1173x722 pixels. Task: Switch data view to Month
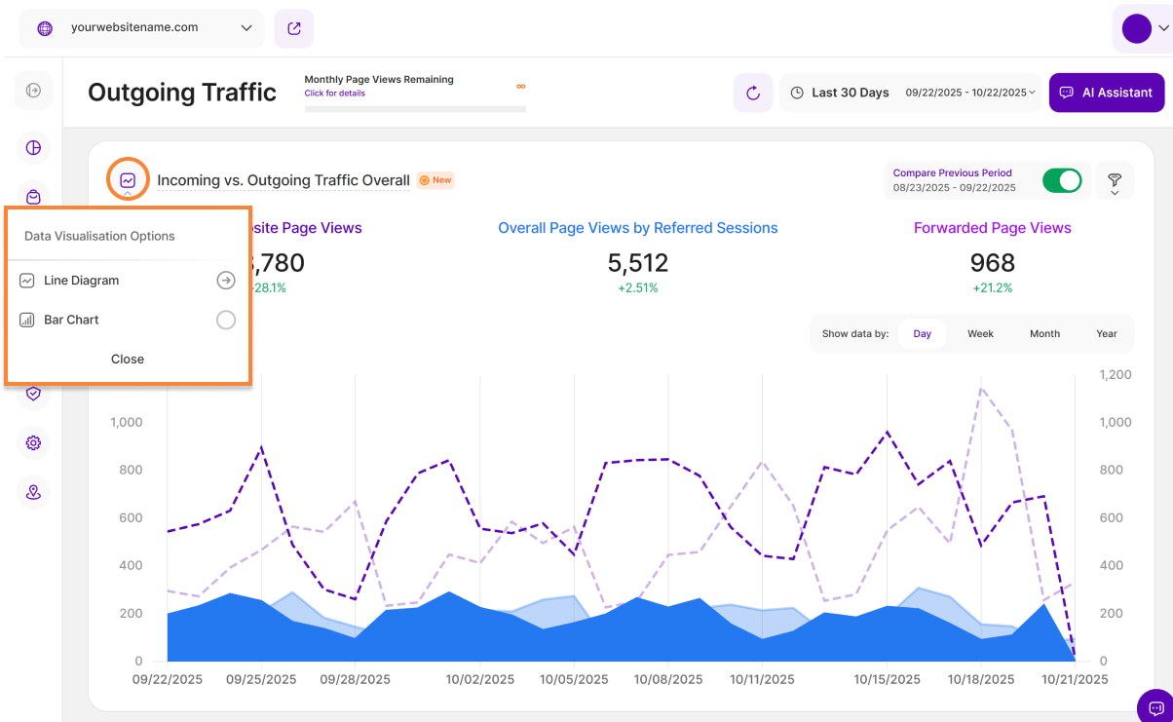tap(1044, 333)
